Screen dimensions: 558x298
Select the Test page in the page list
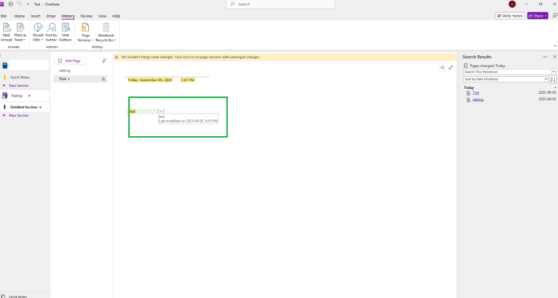tap(80, 79)
